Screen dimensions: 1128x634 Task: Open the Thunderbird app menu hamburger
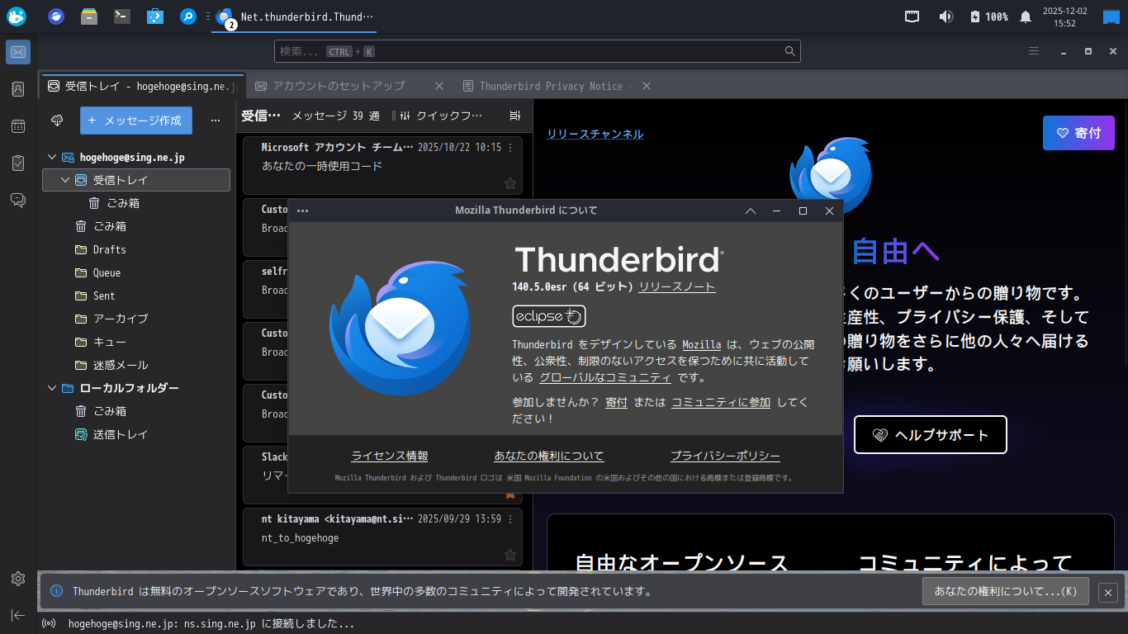(x=1033, y=51)
